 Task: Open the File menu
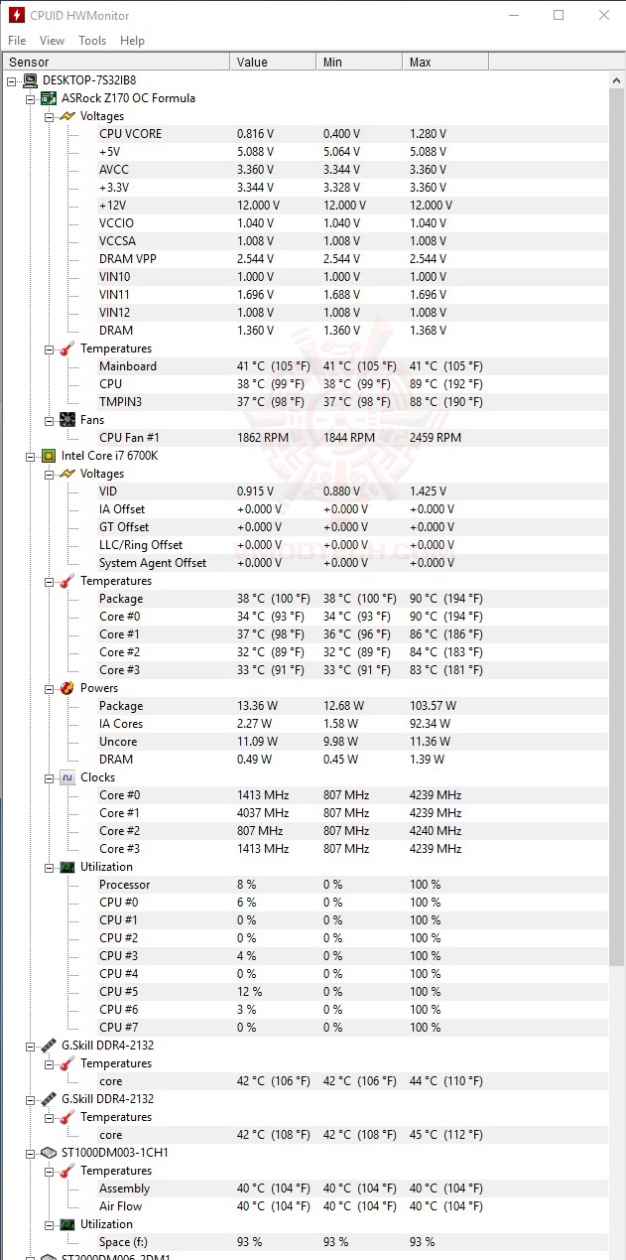point(17,41)
